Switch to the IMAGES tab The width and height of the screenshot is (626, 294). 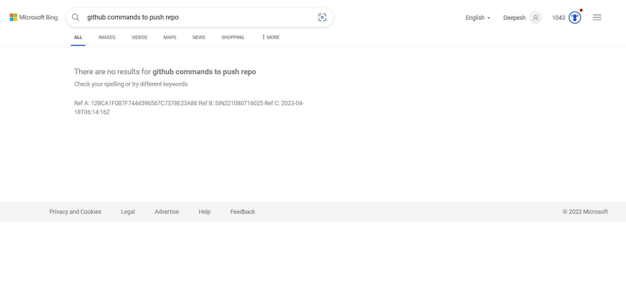pyautogui.click(x=107, y=37)
